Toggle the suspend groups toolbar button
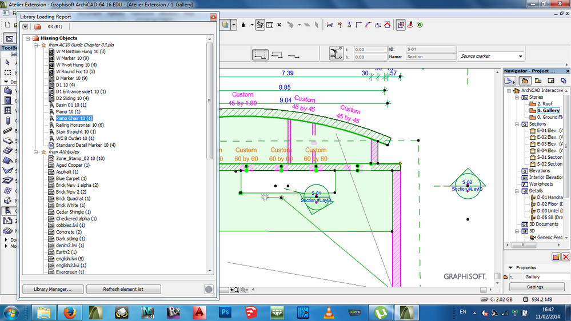 click(260, 25)
